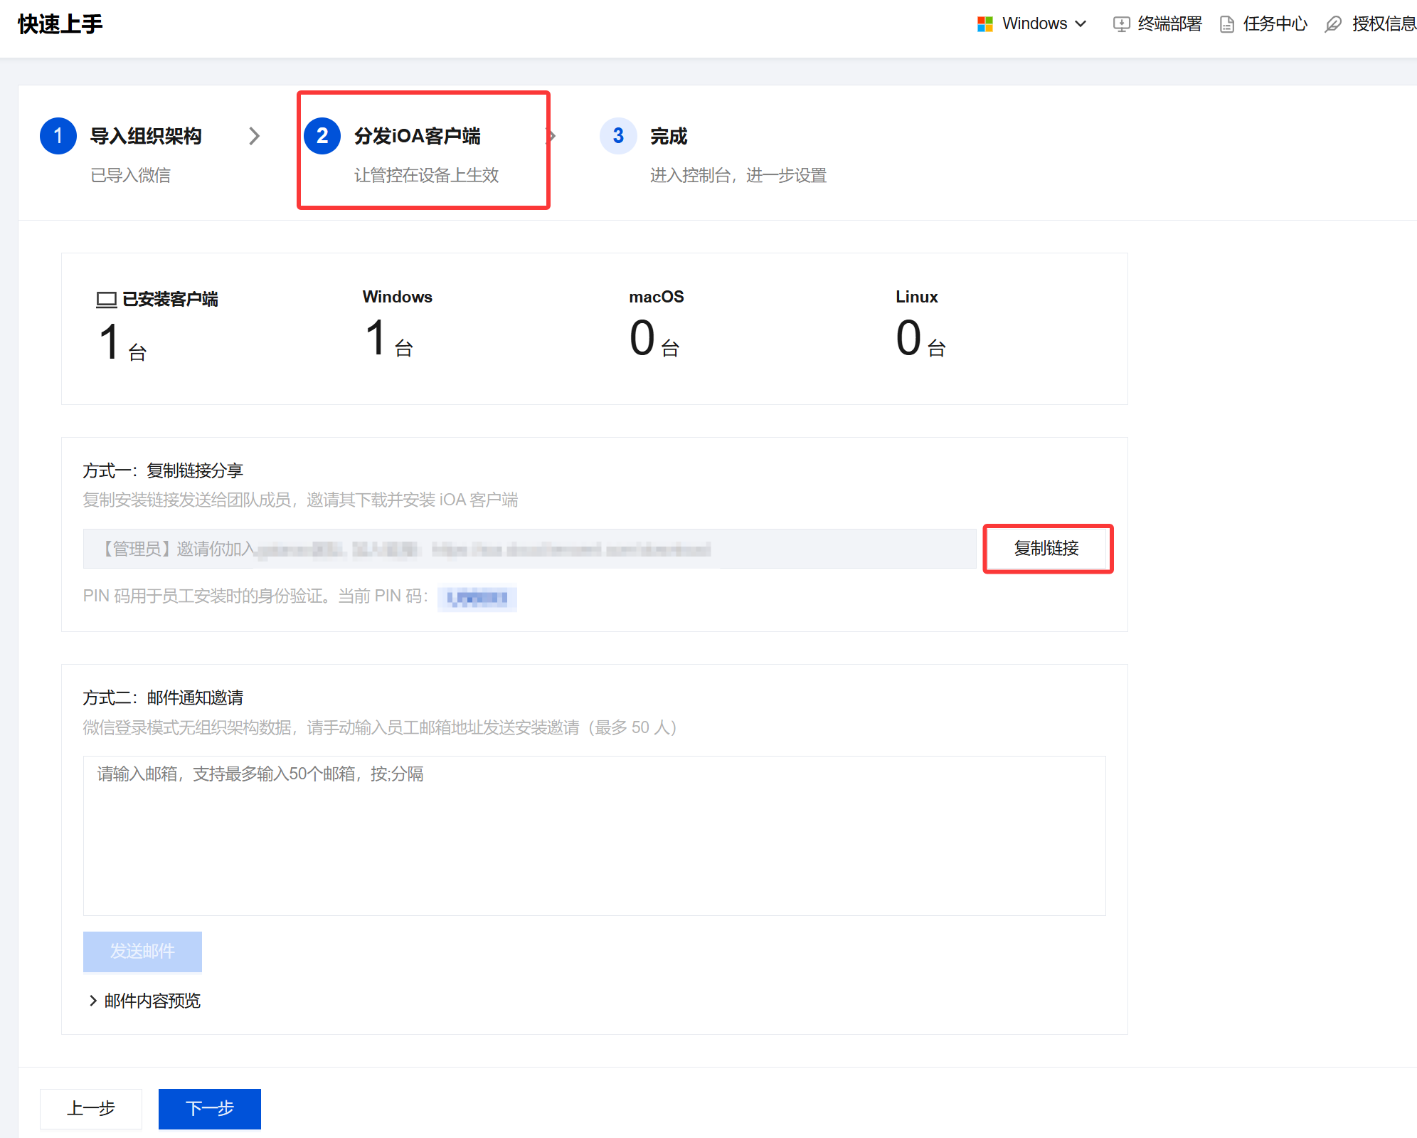Click the Windows logo icon in header

[x=985, y=24]
